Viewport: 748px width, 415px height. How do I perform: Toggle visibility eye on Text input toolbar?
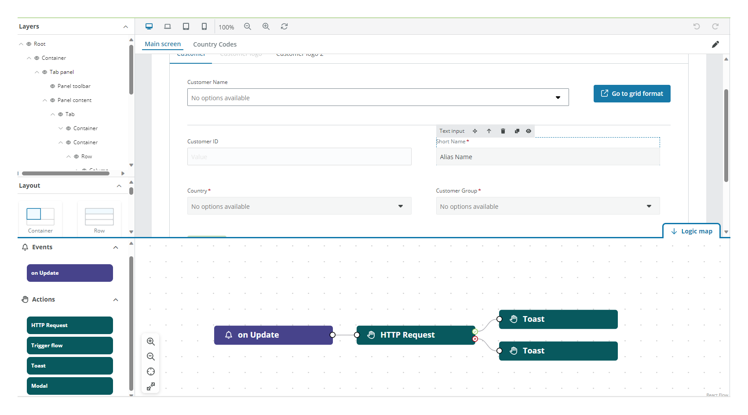[529, 131]
